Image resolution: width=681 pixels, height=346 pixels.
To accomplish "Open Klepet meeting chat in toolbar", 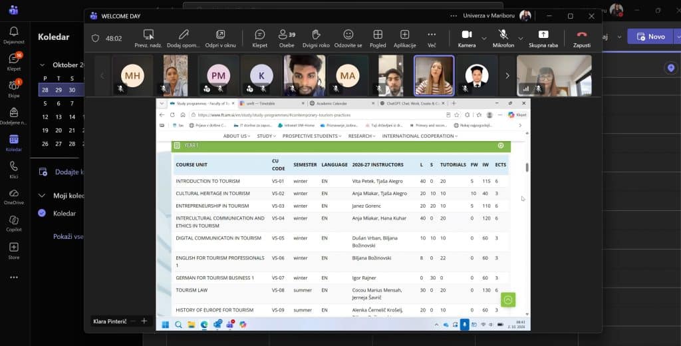I will [x=260, y=38].
